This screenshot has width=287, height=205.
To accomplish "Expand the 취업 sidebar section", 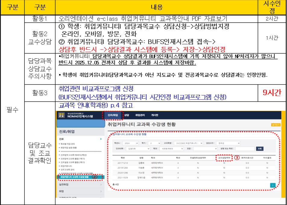I will coord(80,191).
